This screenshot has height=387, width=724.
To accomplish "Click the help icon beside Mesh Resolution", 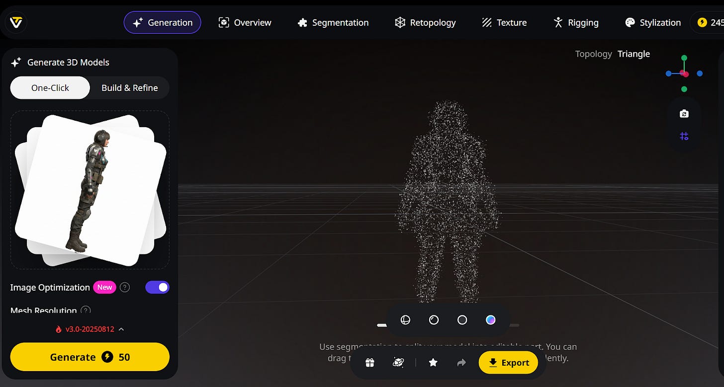I will point(86,310).
